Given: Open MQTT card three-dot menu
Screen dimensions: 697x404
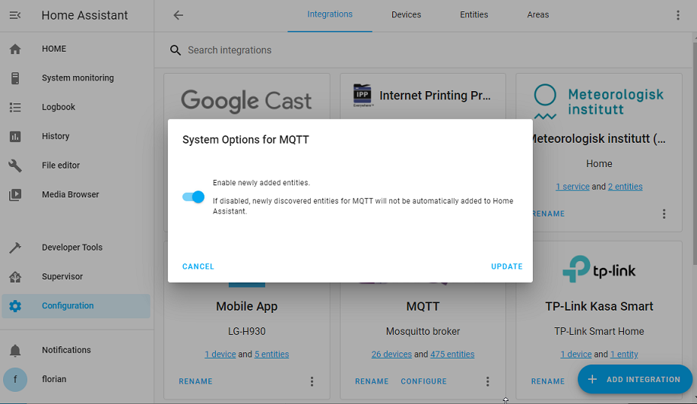Looking at the screenshot, I should point(488,381).
